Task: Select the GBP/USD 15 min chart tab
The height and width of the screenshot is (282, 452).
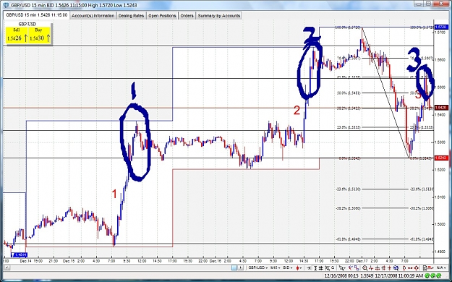Action: coord(36,15)
